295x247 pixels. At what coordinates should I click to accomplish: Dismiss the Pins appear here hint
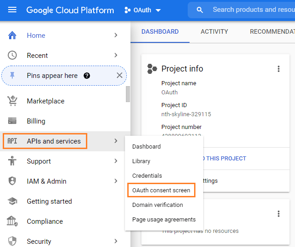[x=120, y=76]
